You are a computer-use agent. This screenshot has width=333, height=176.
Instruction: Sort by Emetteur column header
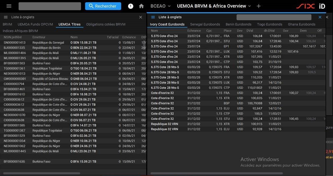[x=39, y=37]
